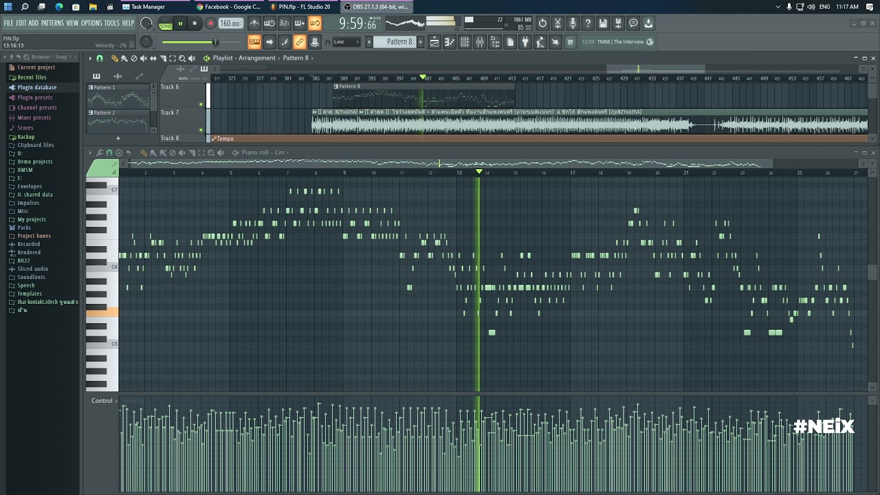Select the piano roll paint brush tool
The width and height of the screenshot is (880, 495).
coord(153,153)
